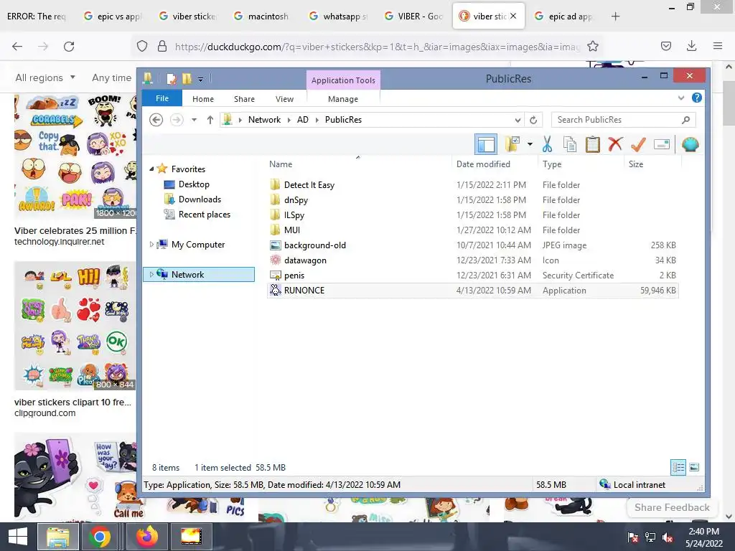Select the background-old JPEG file
The height and width of the screenshot is (551, 735).
472,245
